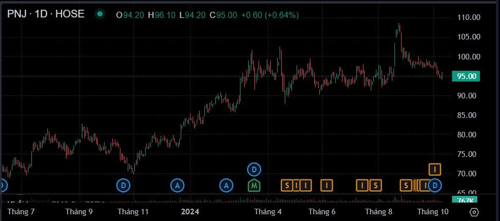Click the A marker just left of 2024
The width and height of the screenshot is (500, 221).
coord(177,185)
